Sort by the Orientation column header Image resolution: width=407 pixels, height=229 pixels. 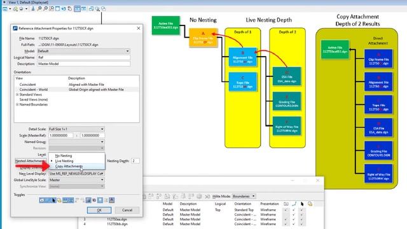[243, 204]
